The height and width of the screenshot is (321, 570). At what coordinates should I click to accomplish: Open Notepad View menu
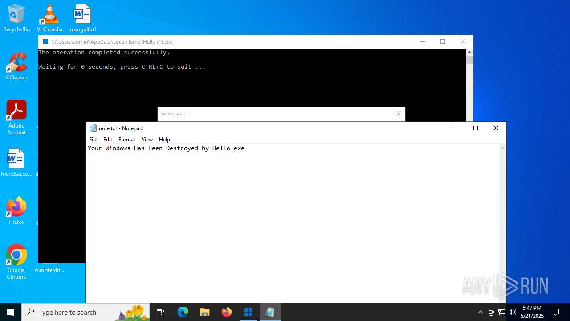pyautogui.click(x=147, y=140)
